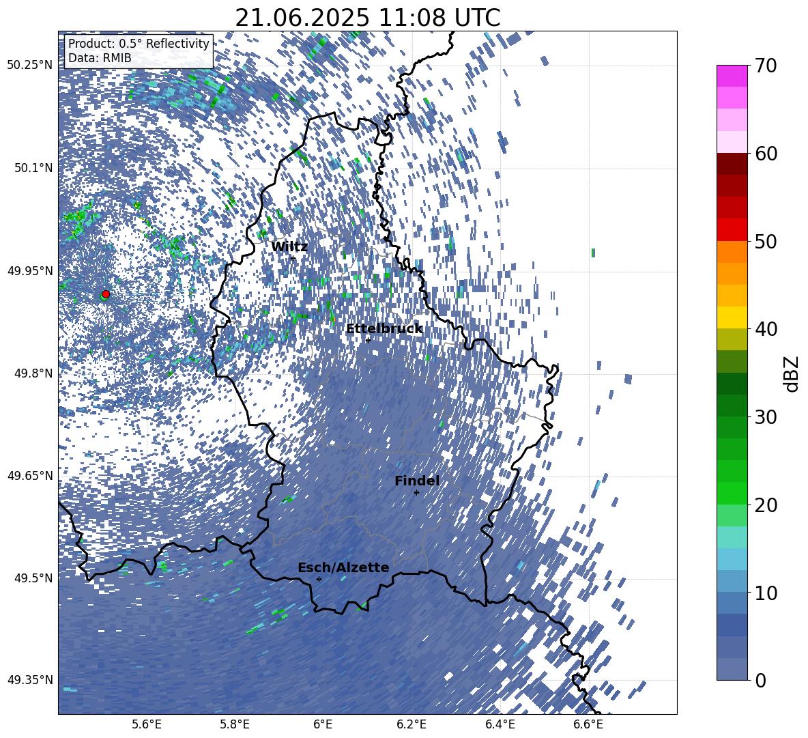Click the colorbar tick label 40
This screenshot has width=808, height=738.
[x=766, y=329]
